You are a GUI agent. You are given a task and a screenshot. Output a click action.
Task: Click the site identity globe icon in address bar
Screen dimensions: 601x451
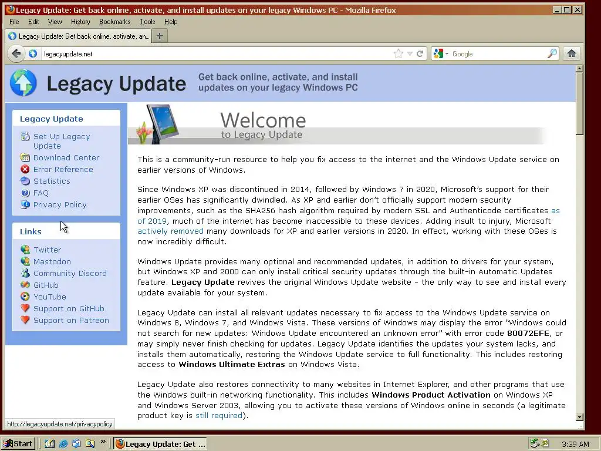[33, 53]
